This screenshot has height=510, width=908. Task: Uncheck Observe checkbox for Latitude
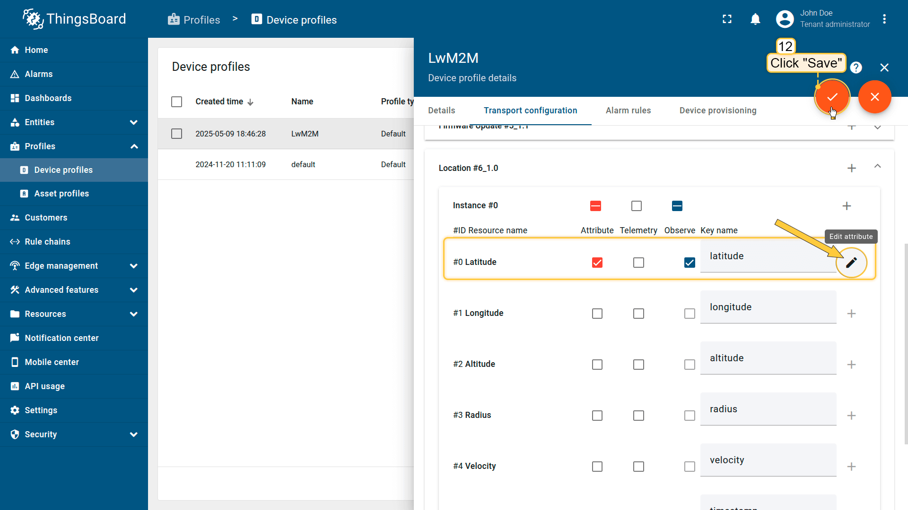690,263
